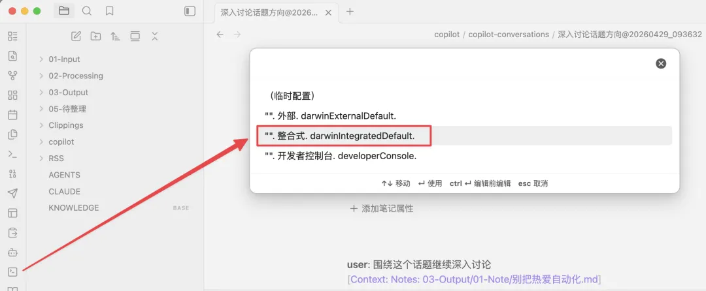Expand the 01-Input folder
Viewport: 706px width, 291px height.
click(x=63, y=59)
